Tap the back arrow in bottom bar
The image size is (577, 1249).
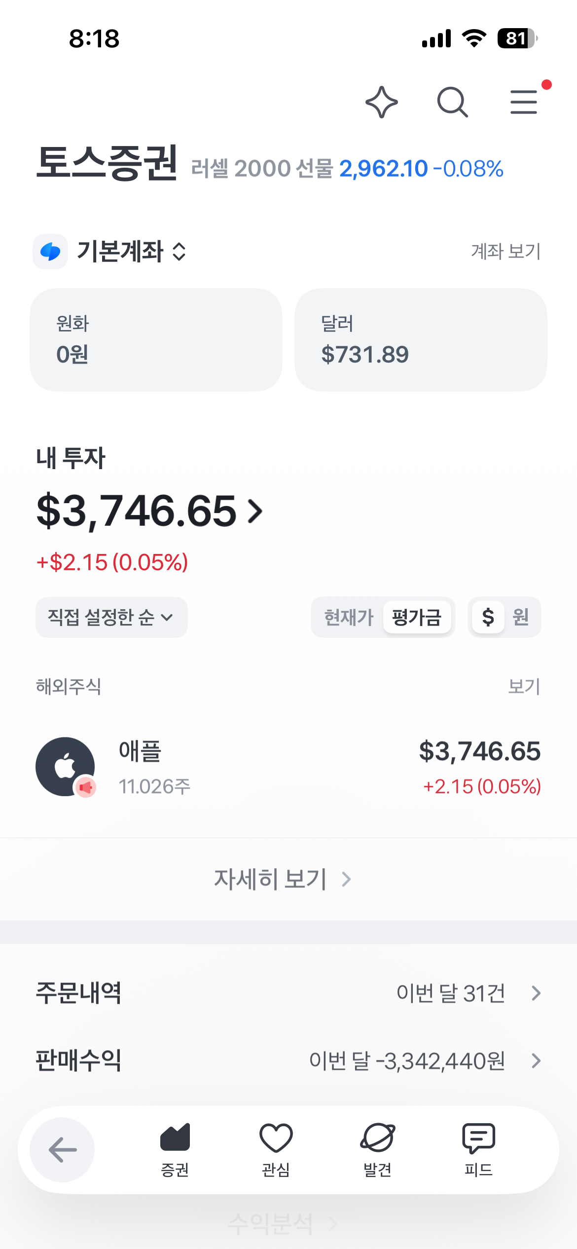tap(62, 1149)
